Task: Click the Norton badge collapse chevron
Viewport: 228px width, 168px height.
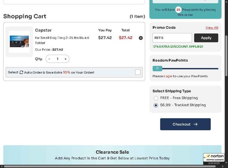Action: (204, 157)
